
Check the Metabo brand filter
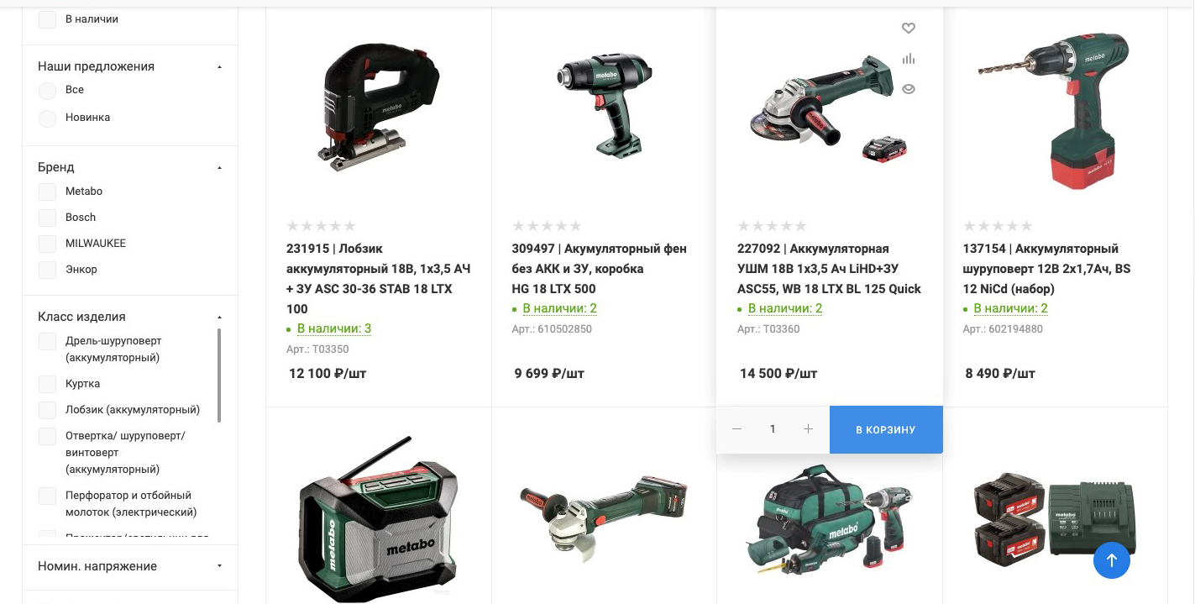point(47,192)
